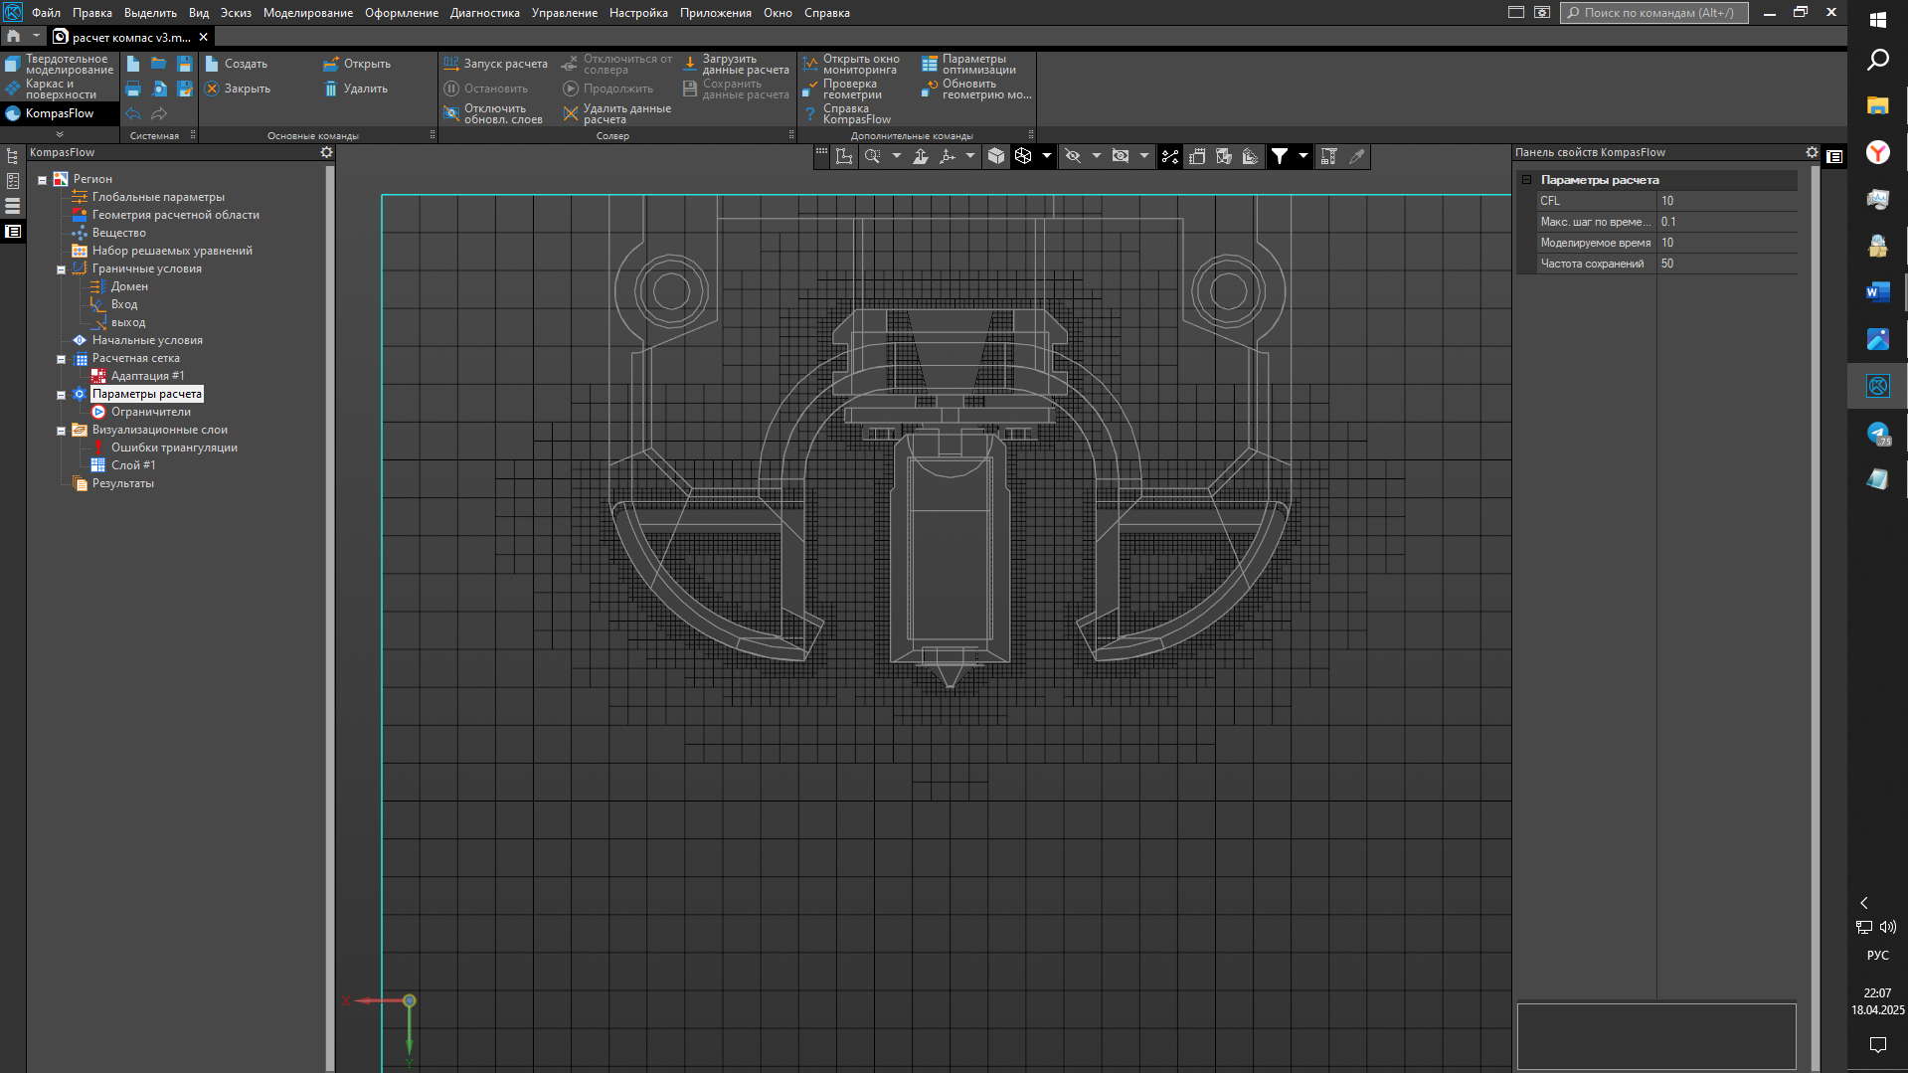Image resolution: width=1908 pixels, height=1073 pixels.
Task: Open the dropdown arrow next to filter icon
Action: click(1302, 156)
